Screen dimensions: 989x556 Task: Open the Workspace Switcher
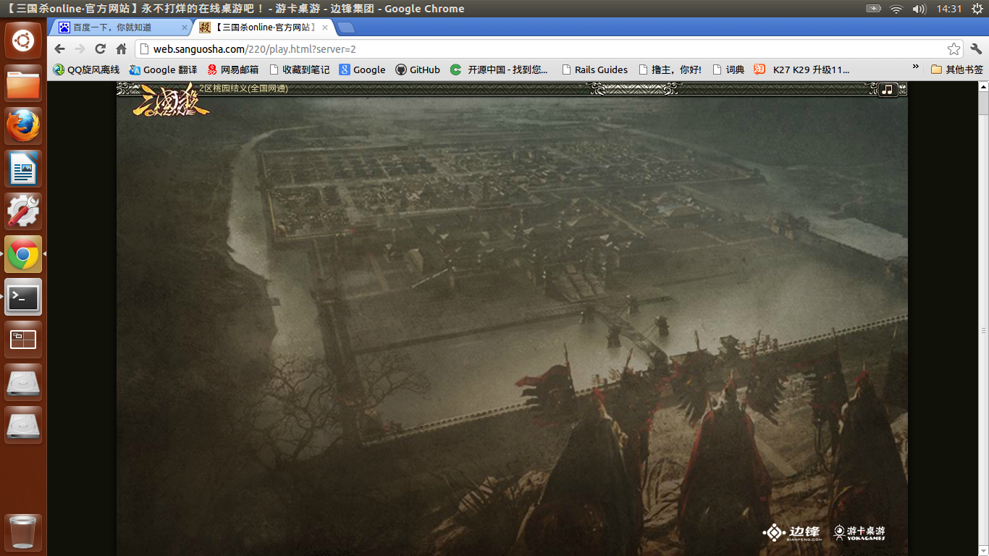click(23, 340)
